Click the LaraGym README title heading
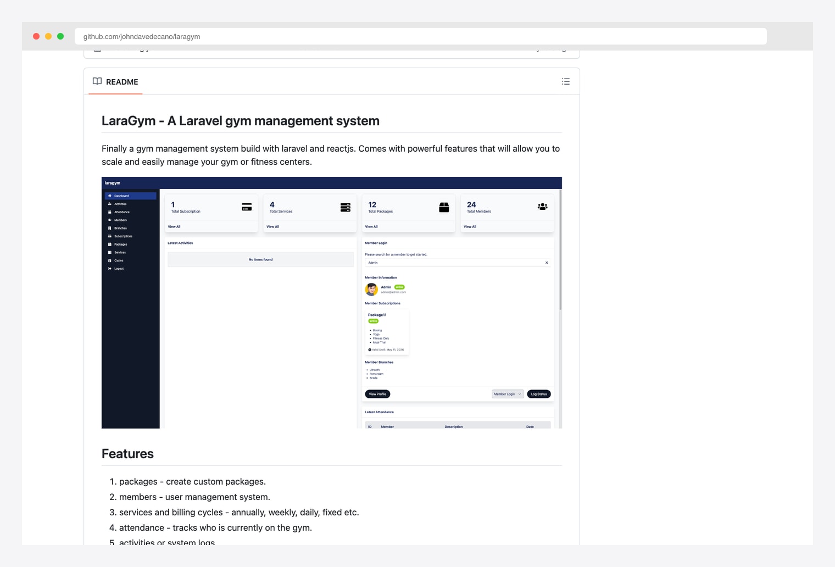Image resolution: width=835 pixels, height=567 pixels. tap(241, 121)
